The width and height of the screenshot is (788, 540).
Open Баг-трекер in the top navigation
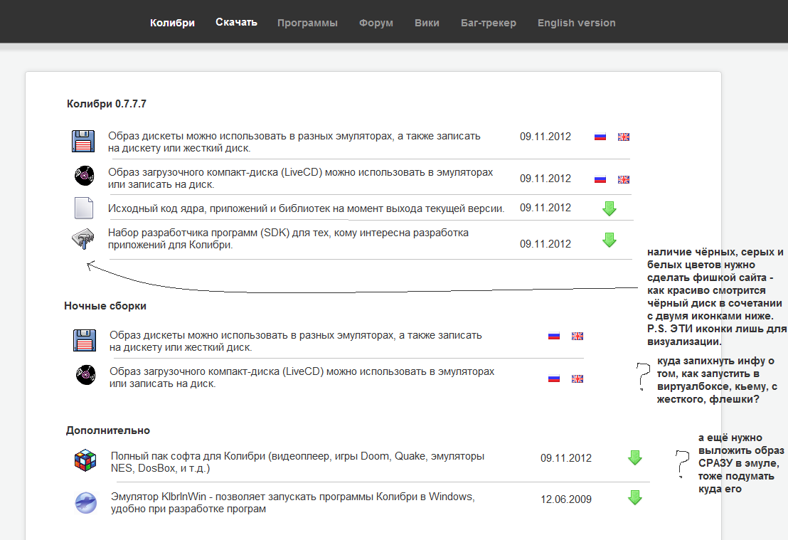[488, 23]
